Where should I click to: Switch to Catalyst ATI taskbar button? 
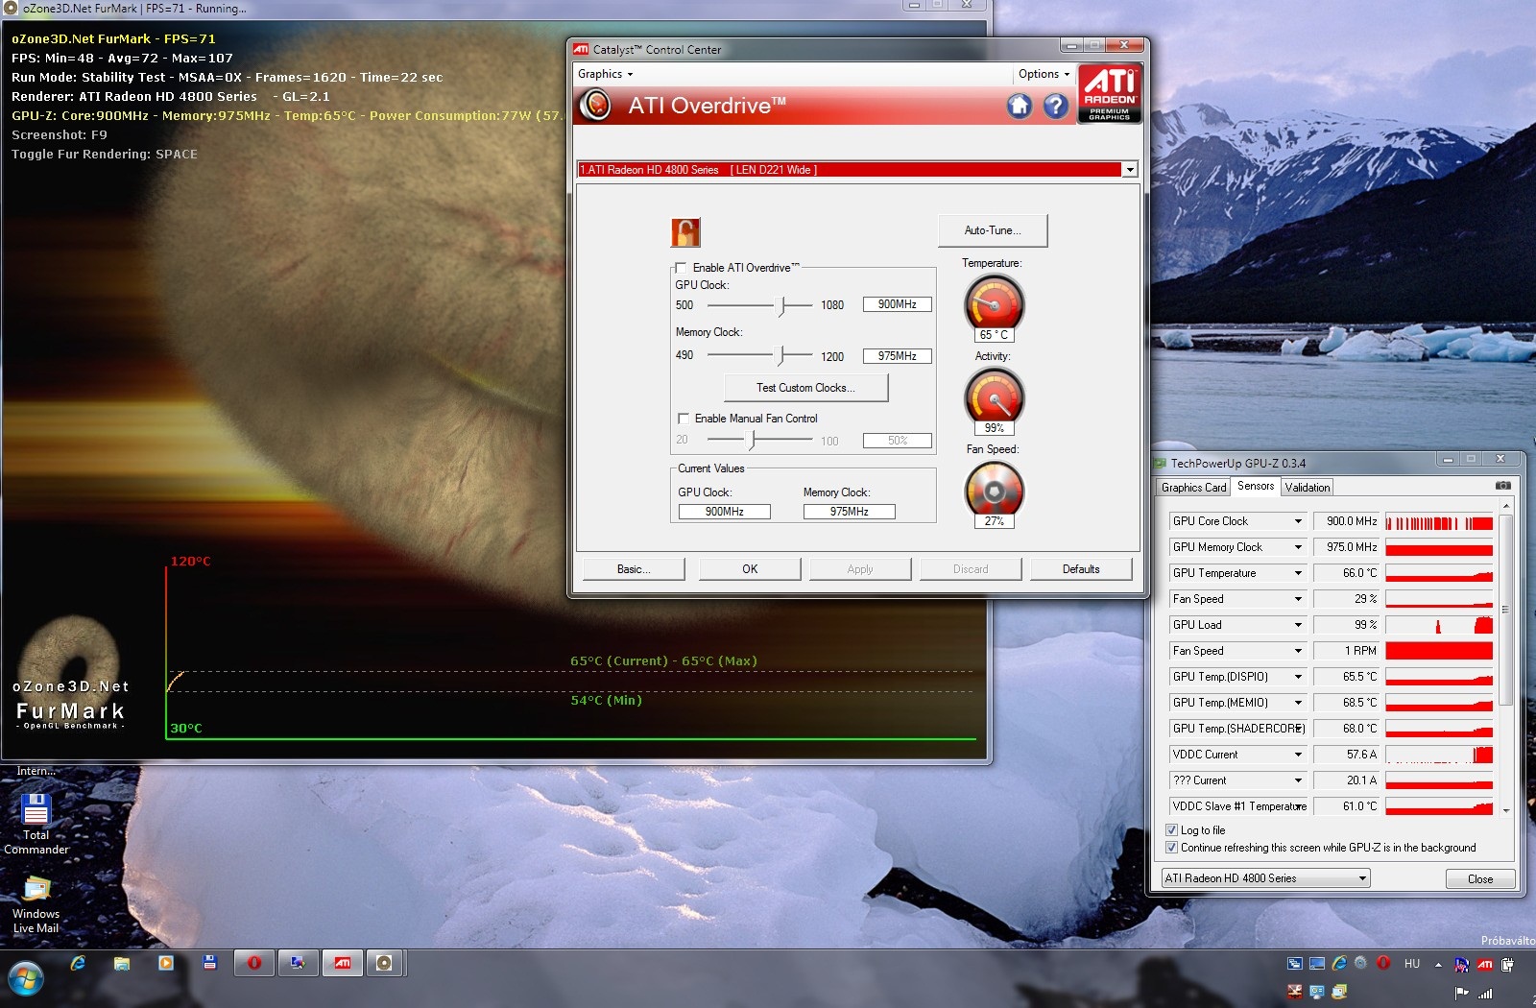click(343, 963)
